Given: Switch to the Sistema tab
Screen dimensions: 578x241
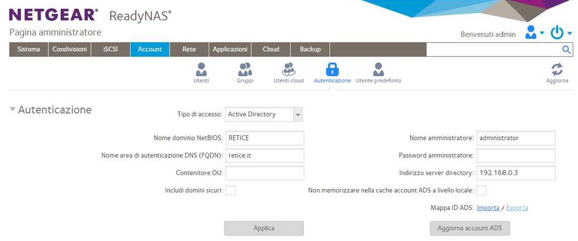Looking at the screenshot, I should pyautogui.click(x=29, y=49).
